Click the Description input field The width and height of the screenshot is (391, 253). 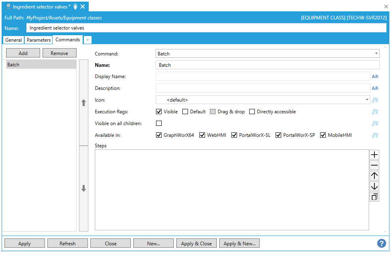tap(263, 88)
